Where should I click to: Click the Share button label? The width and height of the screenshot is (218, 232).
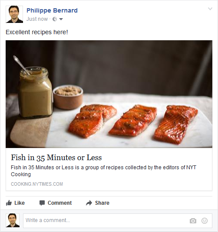pos(102,203)
